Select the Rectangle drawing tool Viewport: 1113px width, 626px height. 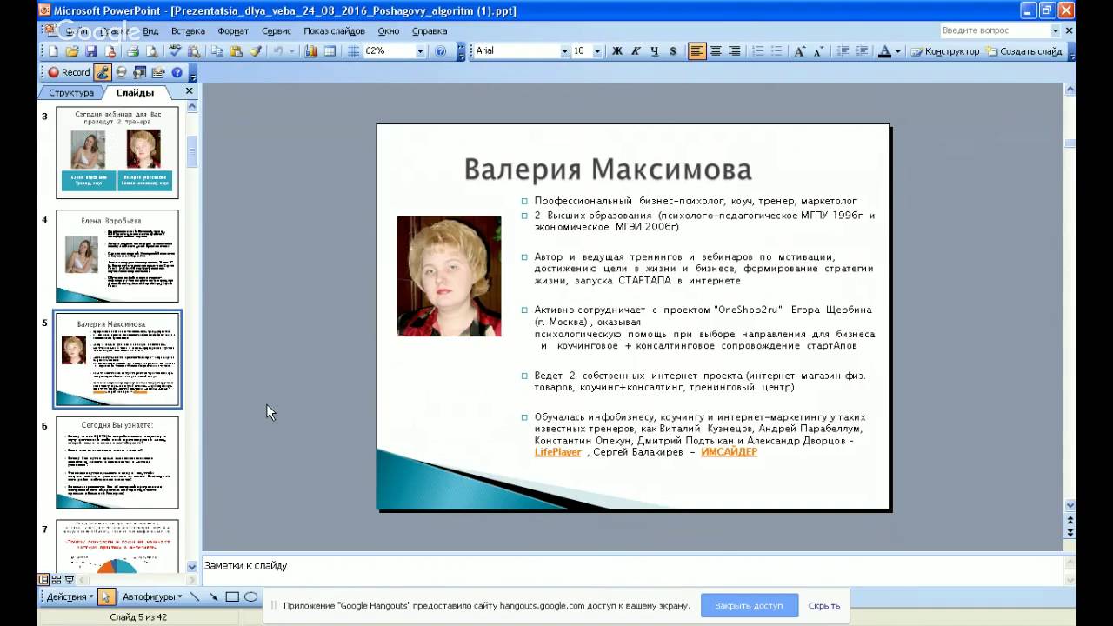pos(232,596)
